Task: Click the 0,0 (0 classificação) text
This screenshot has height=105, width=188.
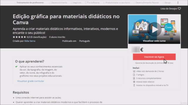Action: [36, 37]
